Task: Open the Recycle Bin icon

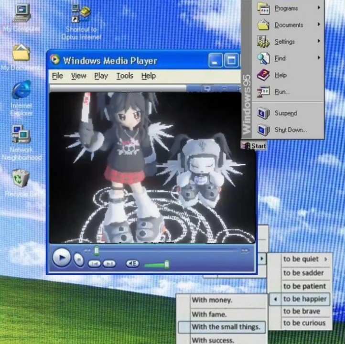Action: pyautogui.click(x=21, y=179)
